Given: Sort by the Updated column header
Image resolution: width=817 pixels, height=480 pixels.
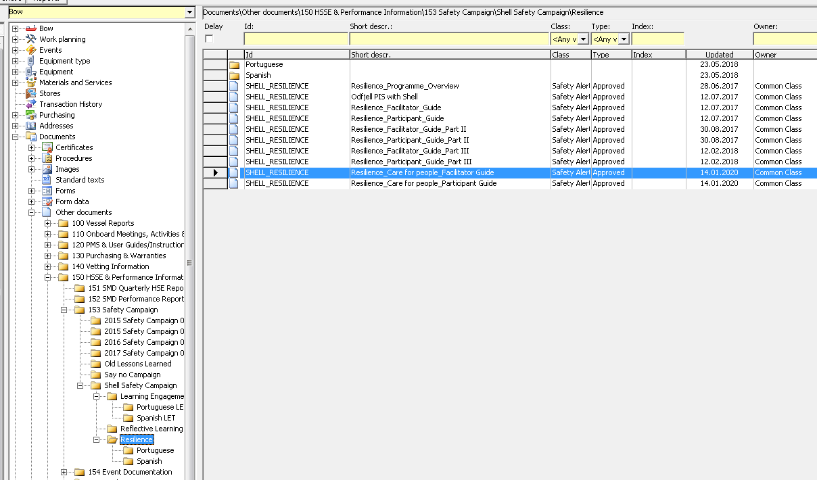Looking at the screenshot, I should tap(719, 55).
